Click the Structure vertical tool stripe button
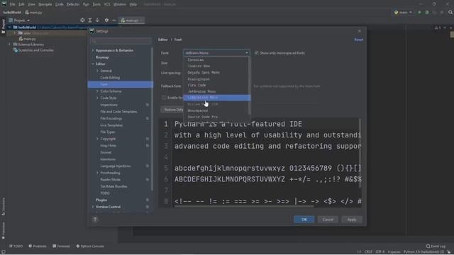 coord(3,206)
